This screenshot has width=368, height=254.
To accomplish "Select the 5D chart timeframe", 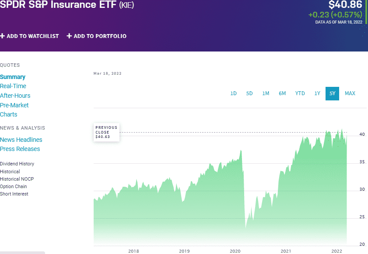I will click(249, 93).
